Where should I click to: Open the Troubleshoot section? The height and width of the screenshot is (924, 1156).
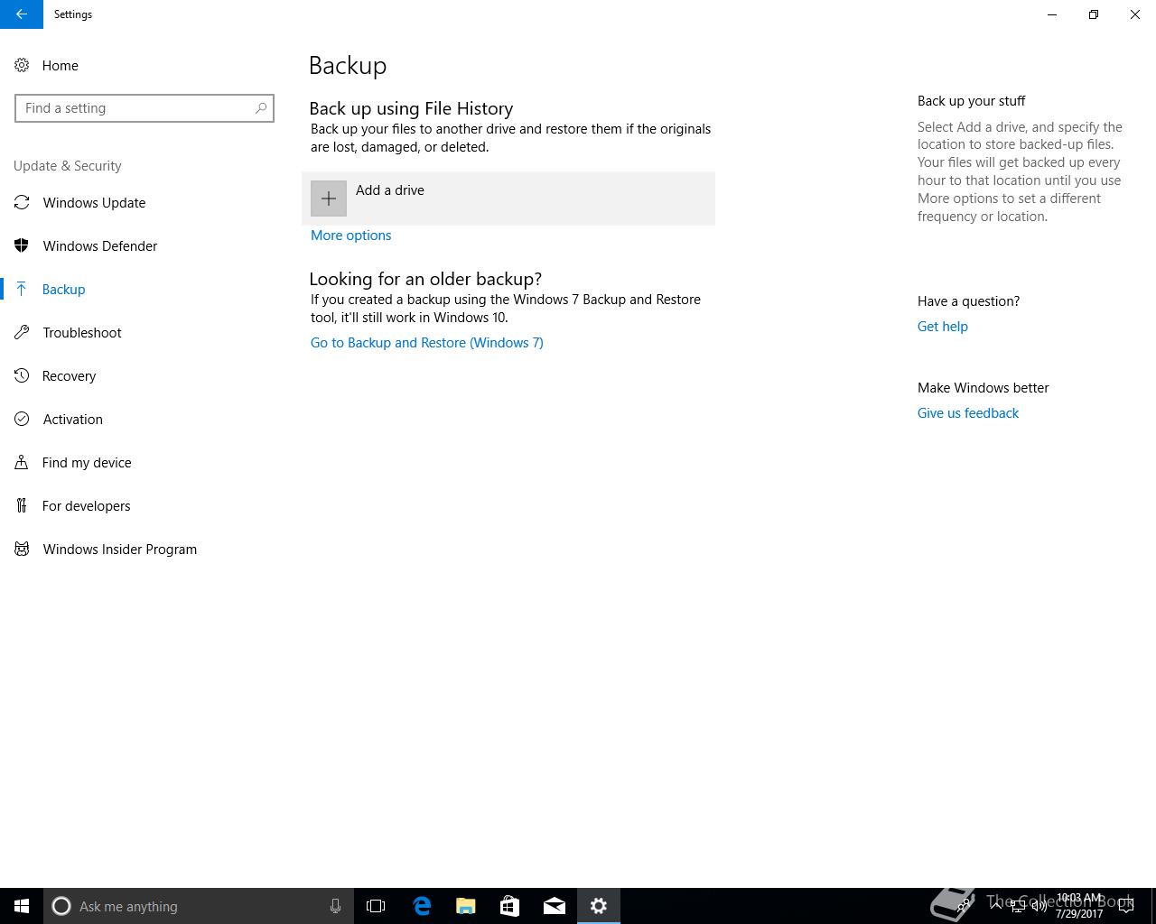point(144,332)
